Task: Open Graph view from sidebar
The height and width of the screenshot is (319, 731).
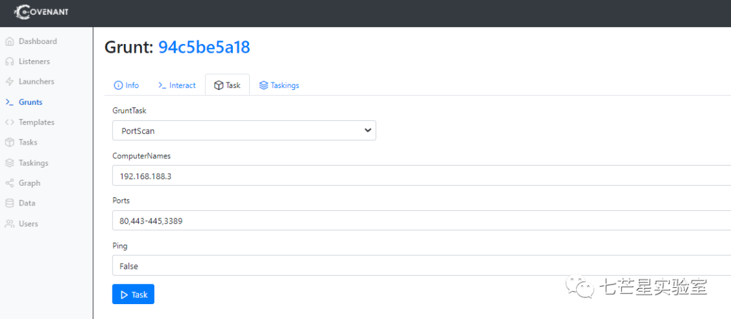Action: (x=29, y=183)
